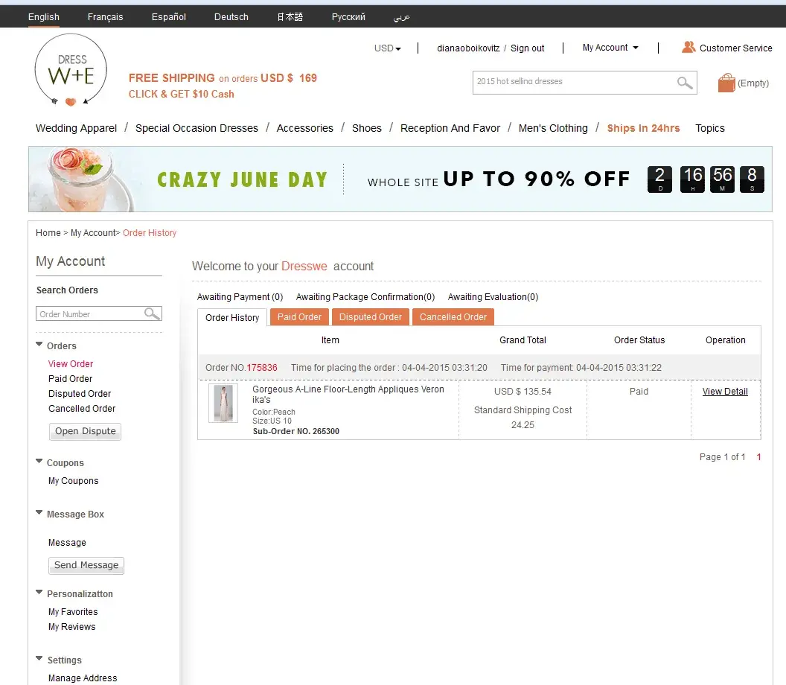The height and width of the screenshot is (685, 786).
Task: Open My Coupons in sidebar
Action: [73, 481]
